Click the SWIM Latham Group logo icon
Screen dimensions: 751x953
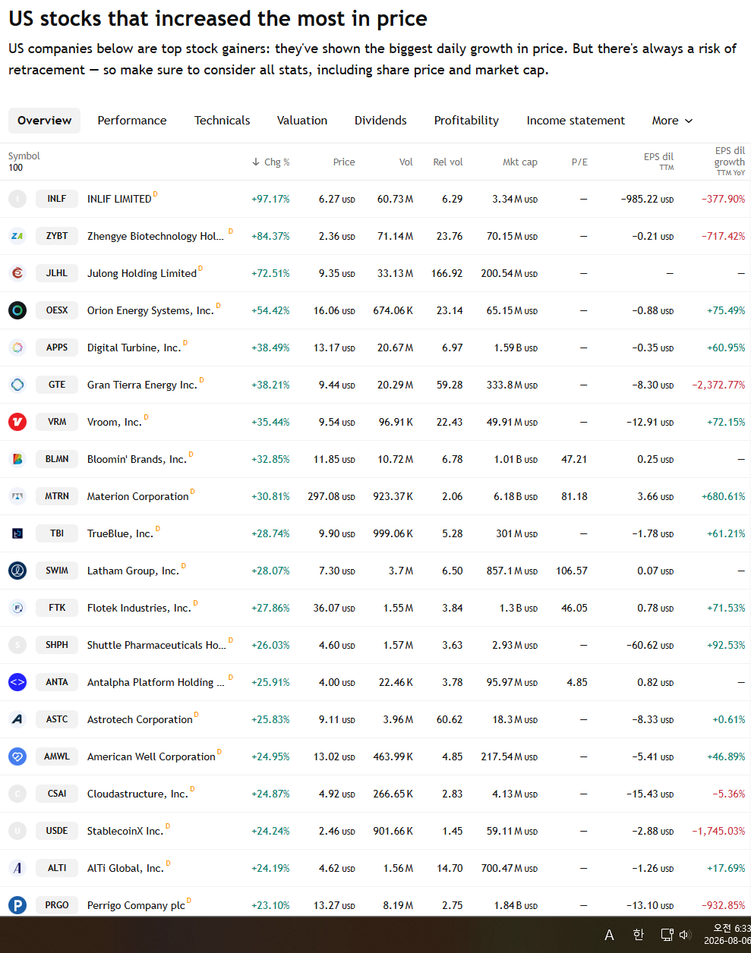pyautogui.click(x=17, y=571)
